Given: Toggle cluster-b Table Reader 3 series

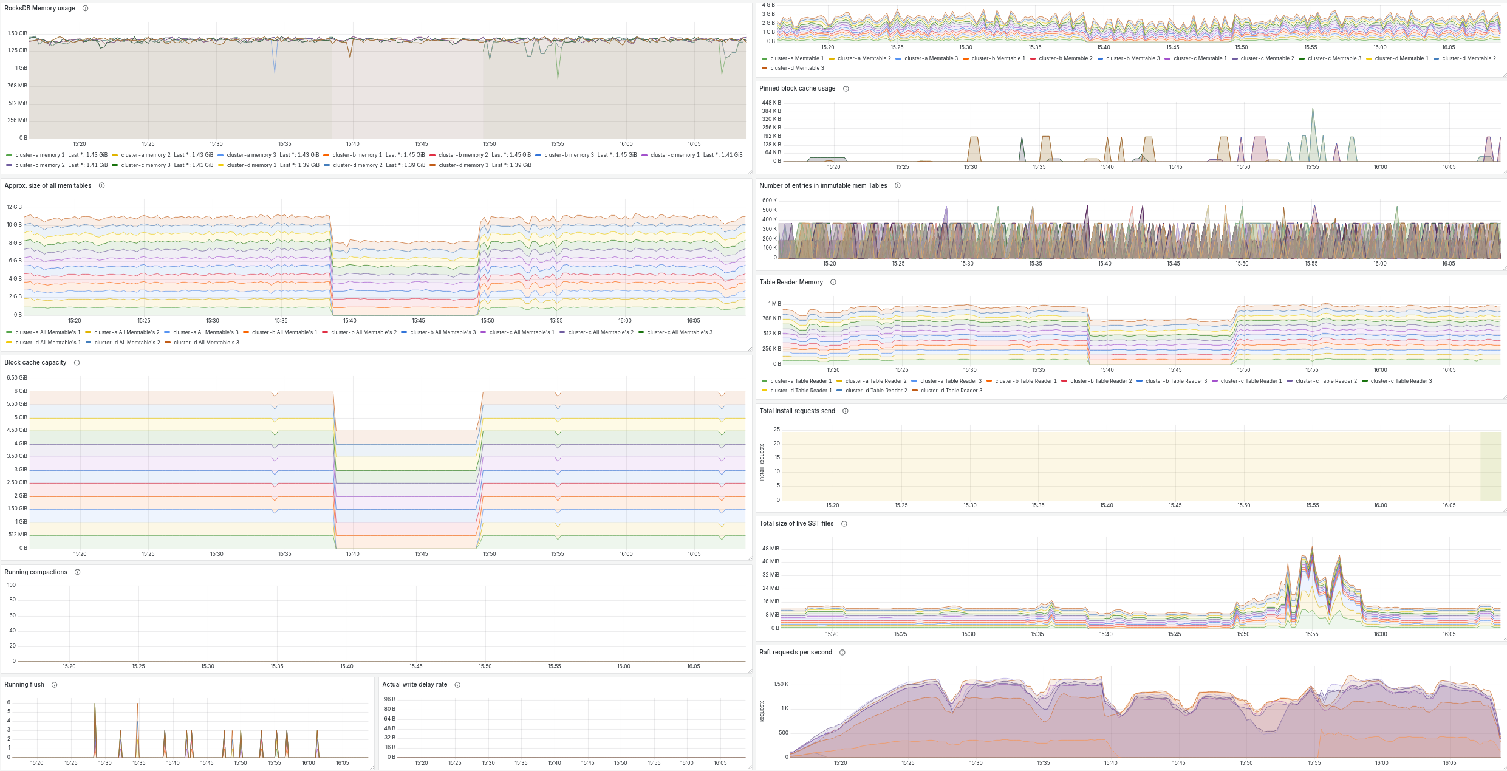Looking at the screenshot, I should pyautogui.click(x=1176, y=381).
